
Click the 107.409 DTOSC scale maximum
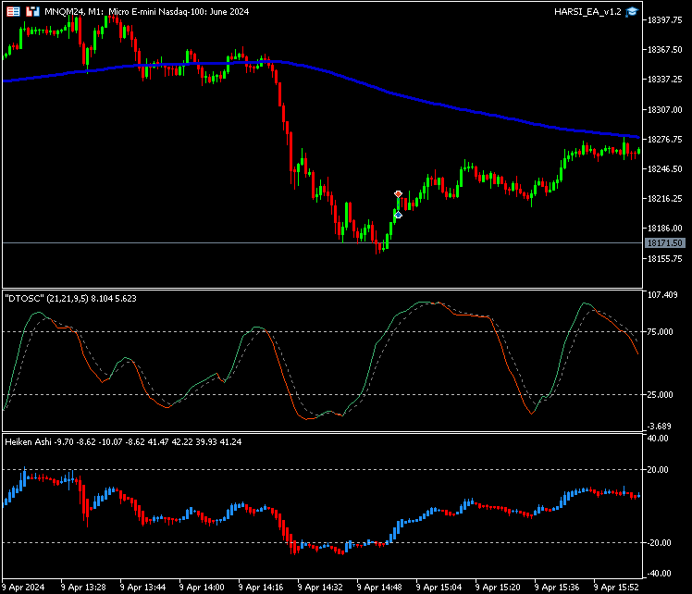click(662, 295)
